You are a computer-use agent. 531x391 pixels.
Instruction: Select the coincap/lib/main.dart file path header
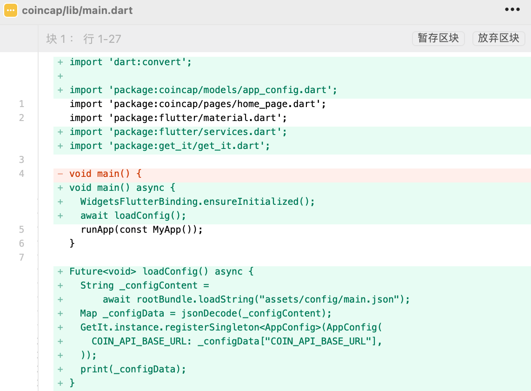(77, 10)
